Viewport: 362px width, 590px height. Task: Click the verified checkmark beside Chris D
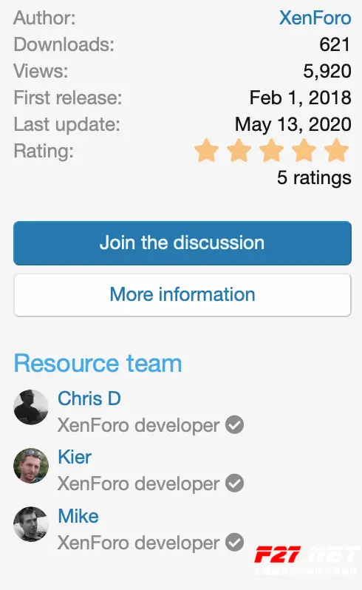(x=235, y=425)
